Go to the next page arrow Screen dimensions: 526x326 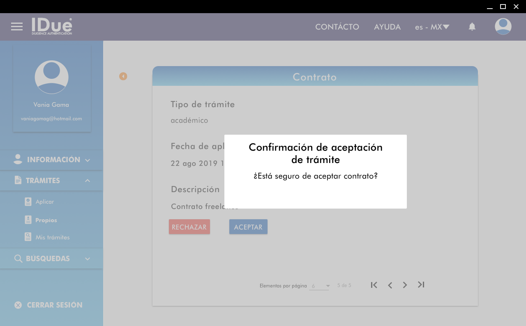click(x=405, y=285)
